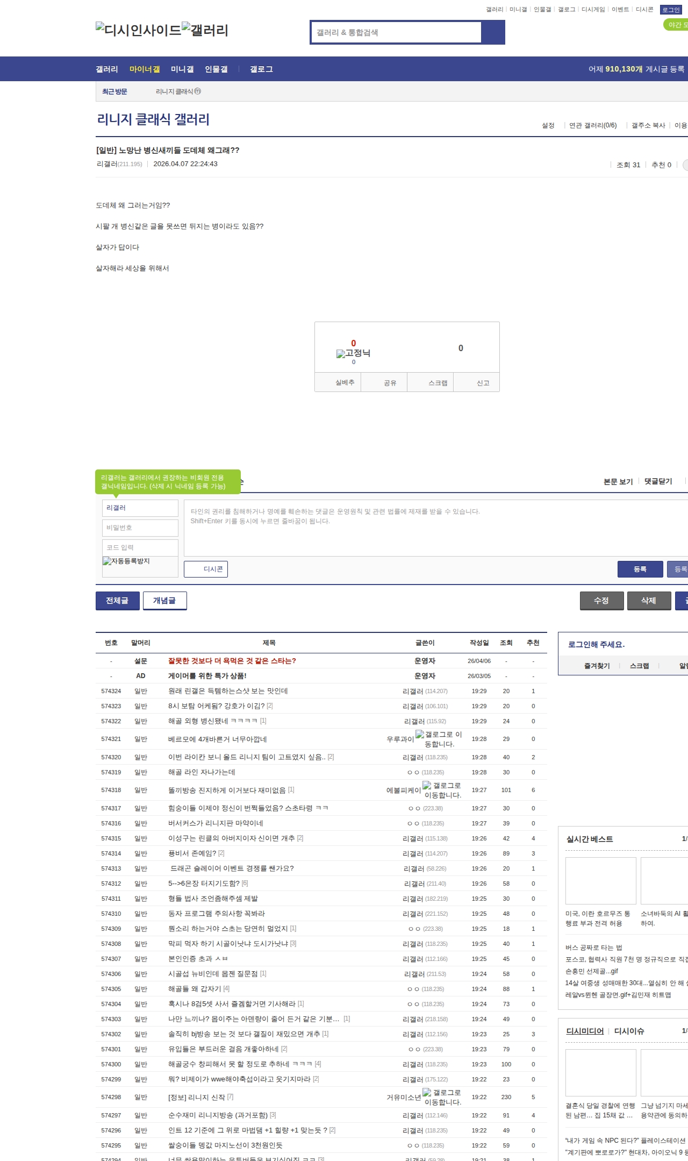Open the post '[정보] 리니지 신작'
Image resolution: width=688 pixels, height=1161 pixels.
197,1097
